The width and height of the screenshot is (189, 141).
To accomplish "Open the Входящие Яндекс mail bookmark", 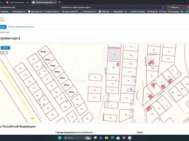I will point(176,11).
